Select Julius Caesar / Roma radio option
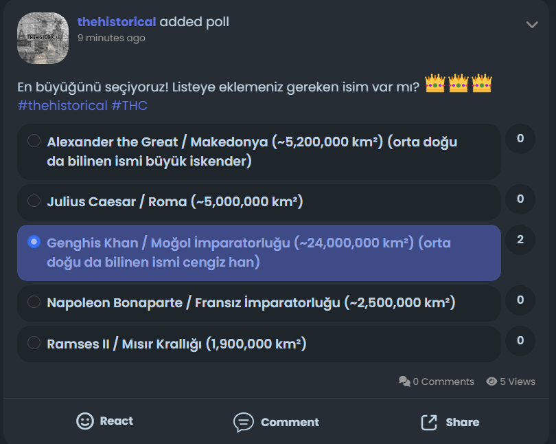This screenshot has height=444, width=556. click(33, 201)
